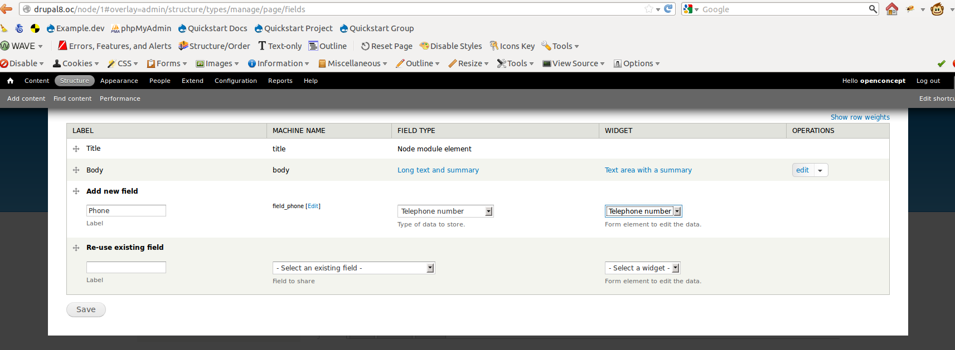This screenshot has height=350, width=955.
Task: Click the Drupal toolbar home icon
Action: coord(10,81)
